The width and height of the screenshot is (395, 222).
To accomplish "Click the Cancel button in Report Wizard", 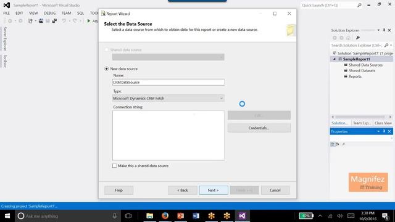I will click(x=275, y=191).
